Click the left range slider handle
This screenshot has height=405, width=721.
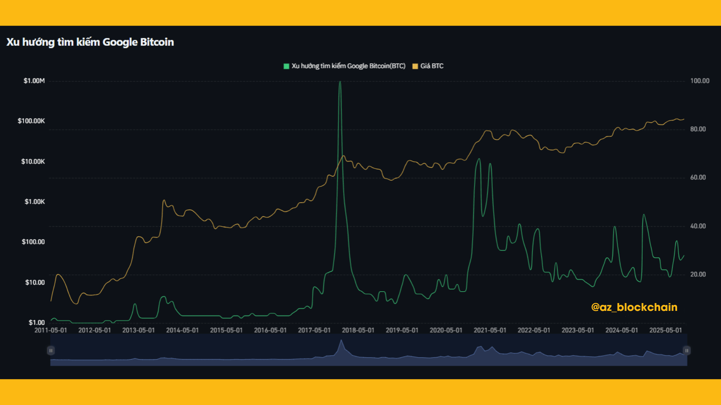pos(51,350)
